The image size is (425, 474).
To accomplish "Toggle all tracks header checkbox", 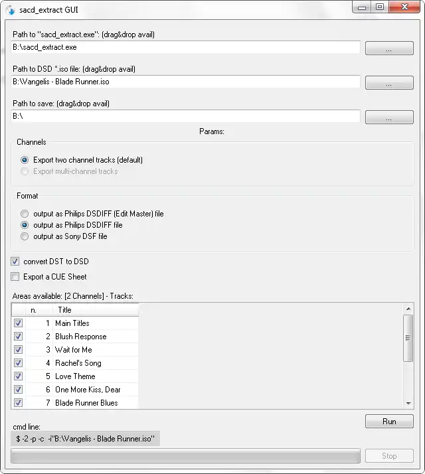I will tap(18, 310).
